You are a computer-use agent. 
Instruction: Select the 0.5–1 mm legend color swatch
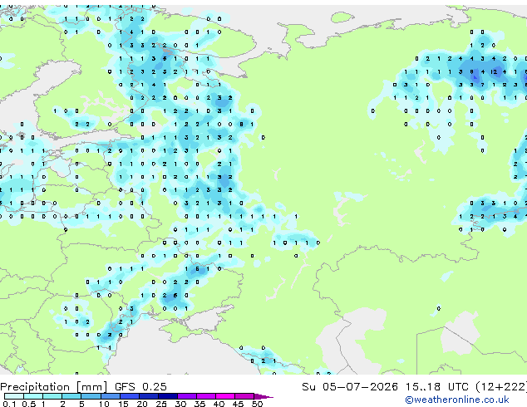[33, 396]
